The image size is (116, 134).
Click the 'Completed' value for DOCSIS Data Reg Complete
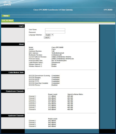tap(55, 83)
